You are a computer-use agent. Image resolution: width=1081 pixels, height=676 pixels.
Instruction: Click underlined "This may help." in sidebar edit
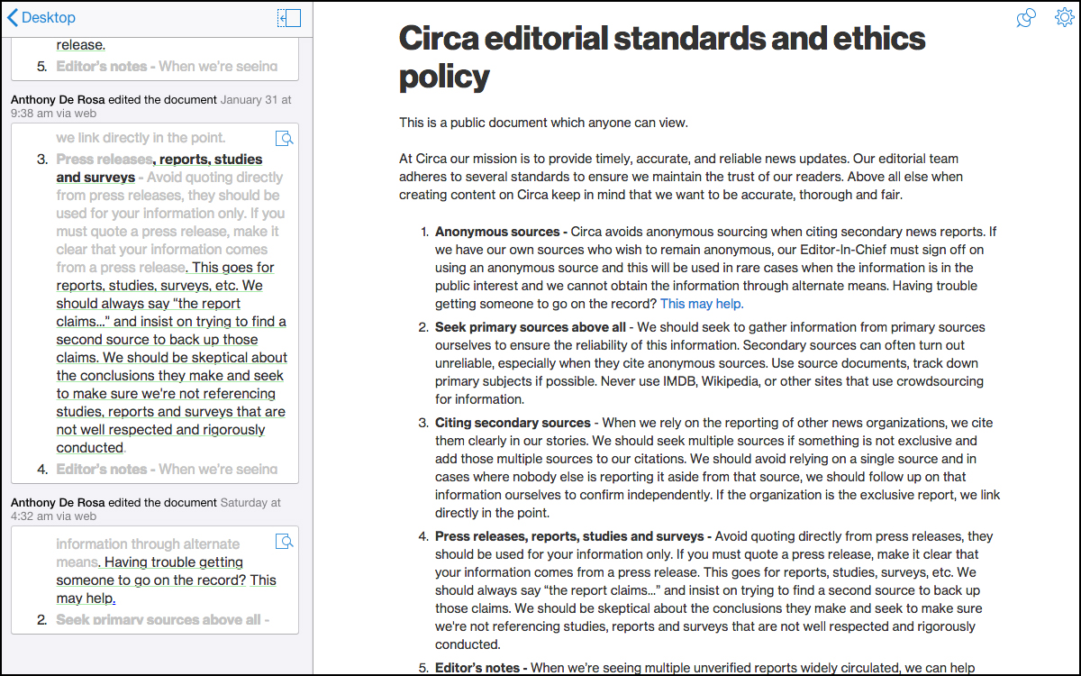pos(86,598)
